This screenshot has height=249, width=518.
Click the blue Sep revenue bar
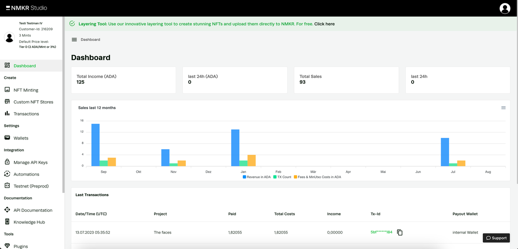click(96, 145)
